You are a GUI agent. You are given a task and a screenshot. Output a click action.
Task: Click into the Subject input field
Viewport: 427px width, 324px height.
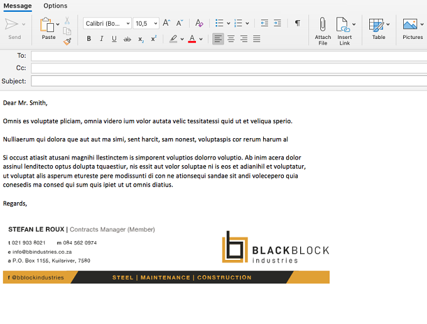(229, 81)
